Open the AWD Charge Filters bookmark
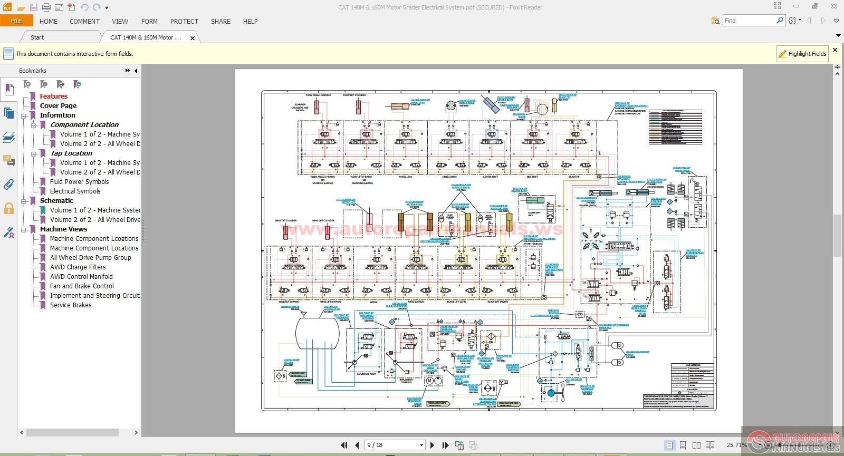The image size is (844, 456). pos(78,267)
